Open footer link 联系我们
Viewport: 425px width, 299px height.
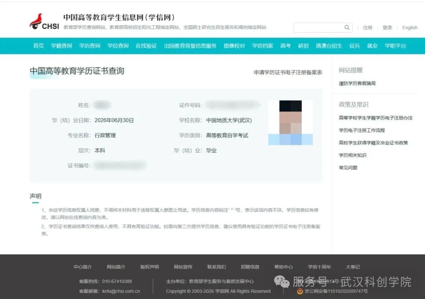pyautogui.click(x=216, y=267)
